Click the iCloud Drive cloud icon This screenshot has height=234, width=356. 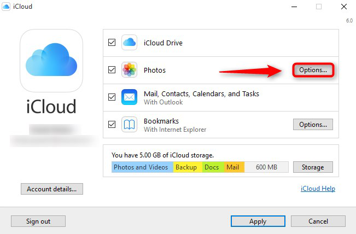129,43
